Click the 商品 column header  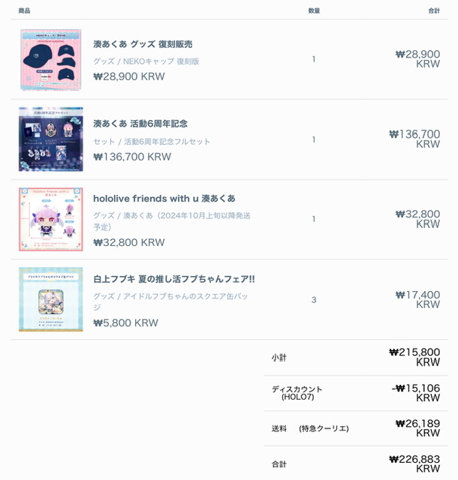click(24, 10)
